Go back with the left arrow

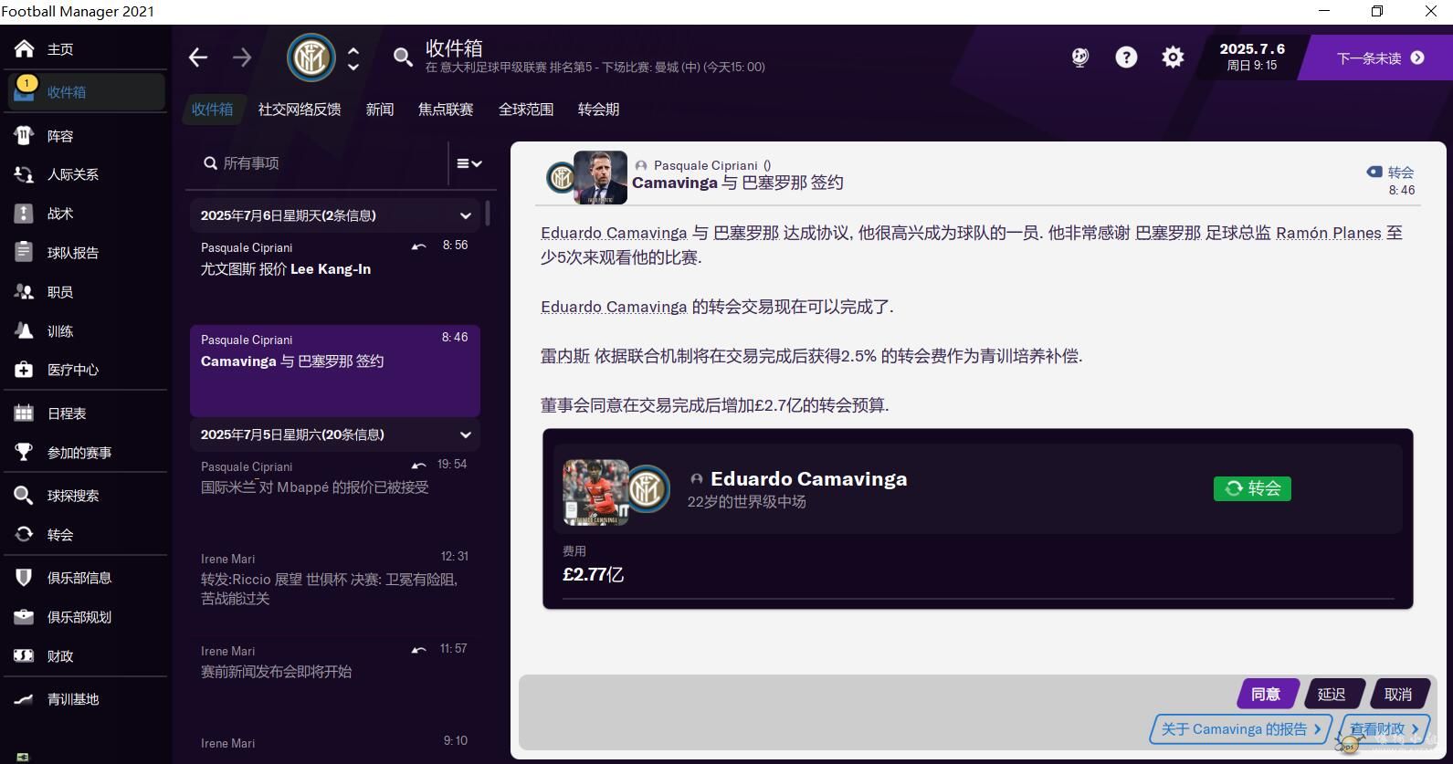198,58
